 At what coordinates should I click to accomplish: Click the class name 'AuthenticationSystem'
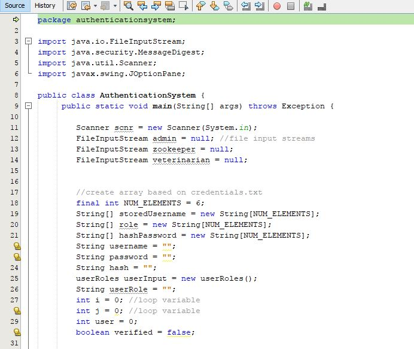tap(148, 95)
